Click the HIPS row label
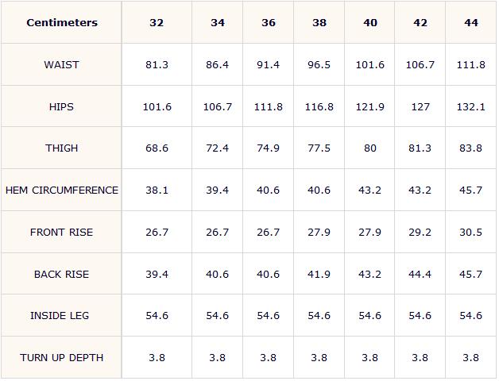This screenshot has width=499, height=381. 61,107
